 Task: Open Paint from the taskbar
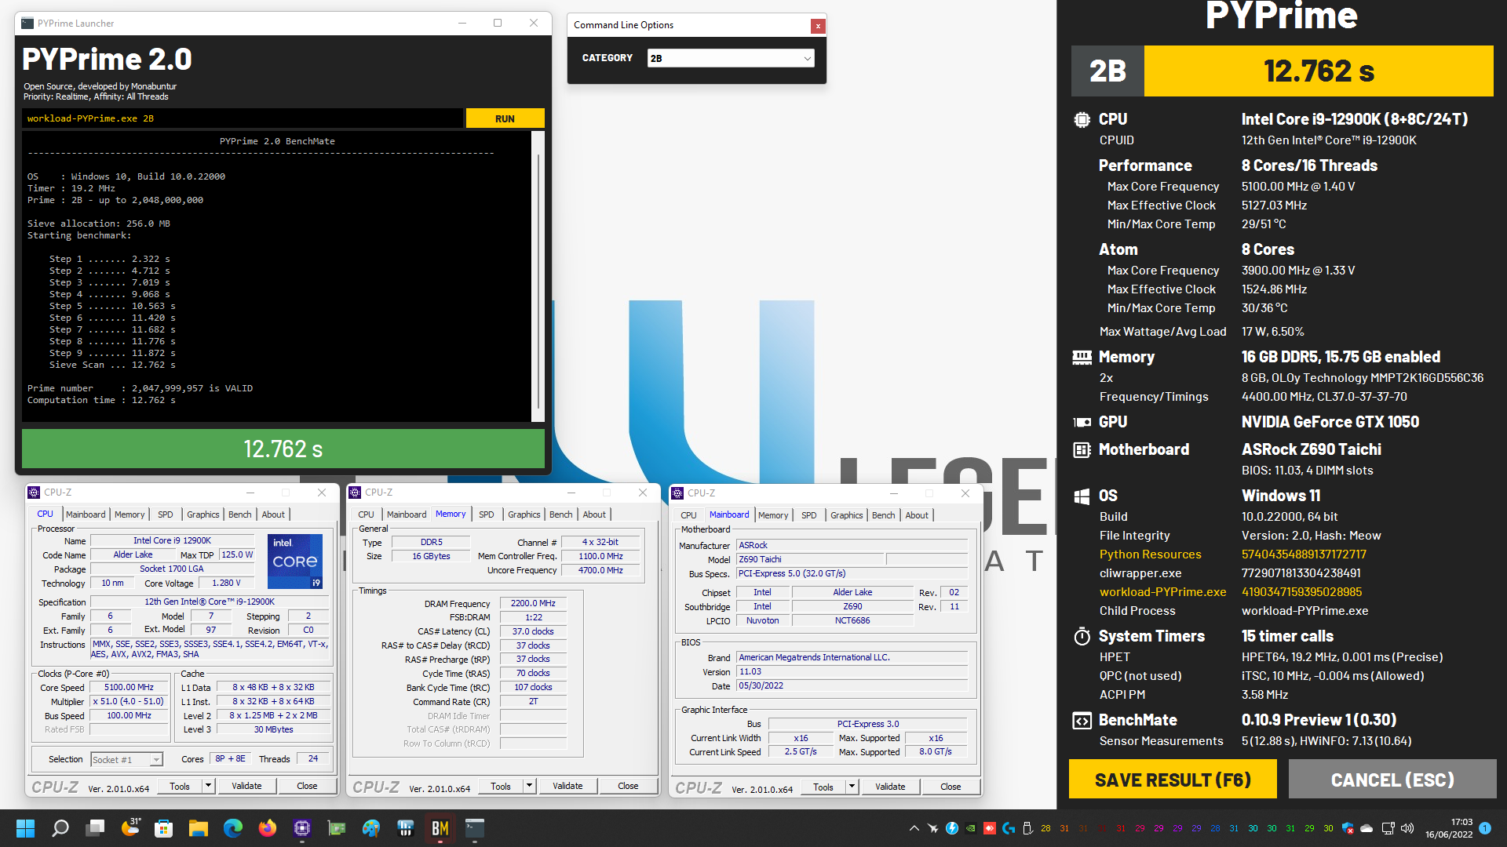[371, 828]
